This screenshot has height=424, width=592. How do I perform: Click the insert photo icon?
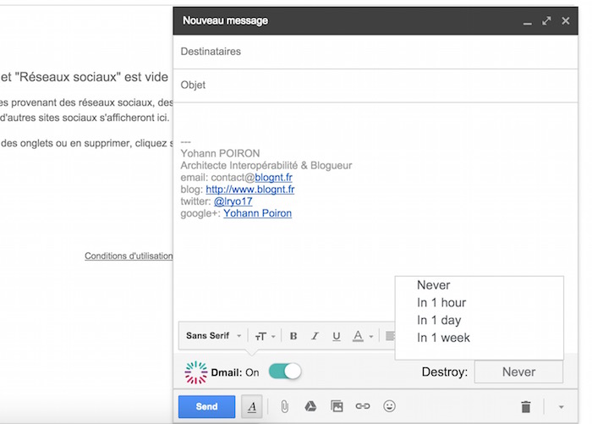point(337,406)
